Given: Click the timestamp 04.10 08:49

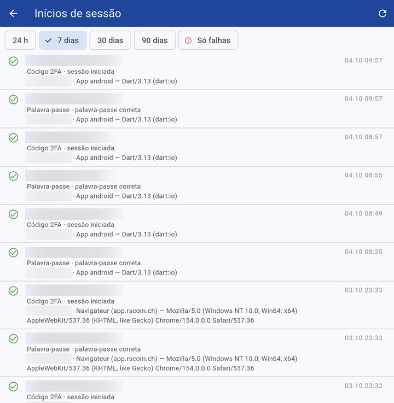Looking at the screenshot, I should (x=363, y=214).
